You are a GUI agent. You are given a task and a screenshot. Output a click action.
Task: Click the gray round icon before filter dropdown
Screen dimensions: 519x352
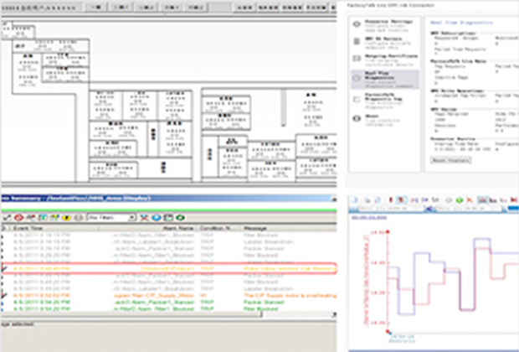click(x=79, y=218)
